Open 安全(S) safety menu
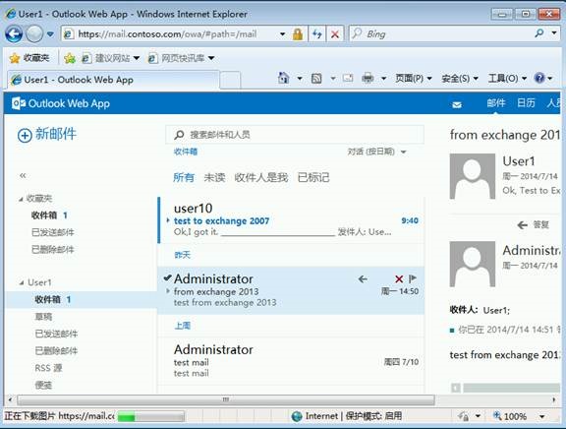The image size is (566, 429). pyautogui.click(x=460, y=78)
